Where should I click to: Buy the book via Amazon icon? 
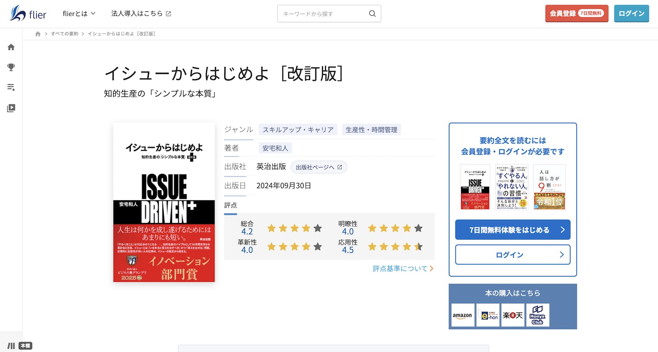[463, 315]
